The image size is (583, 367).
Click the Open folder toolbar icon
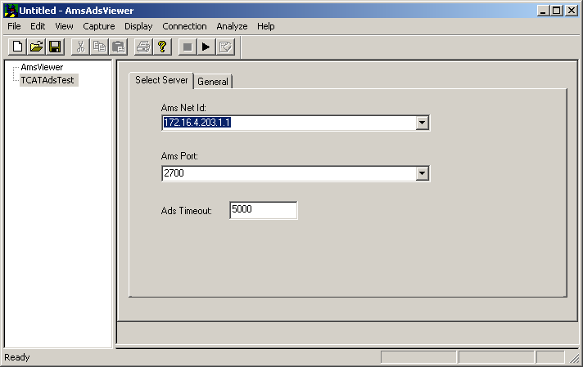(x=36, y=47)
